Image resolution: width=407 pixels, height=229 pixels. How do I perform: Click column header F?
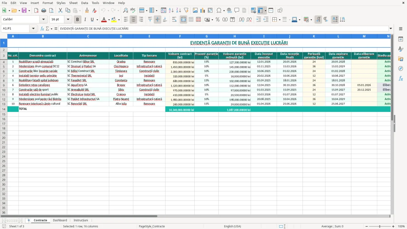point(180,36)
